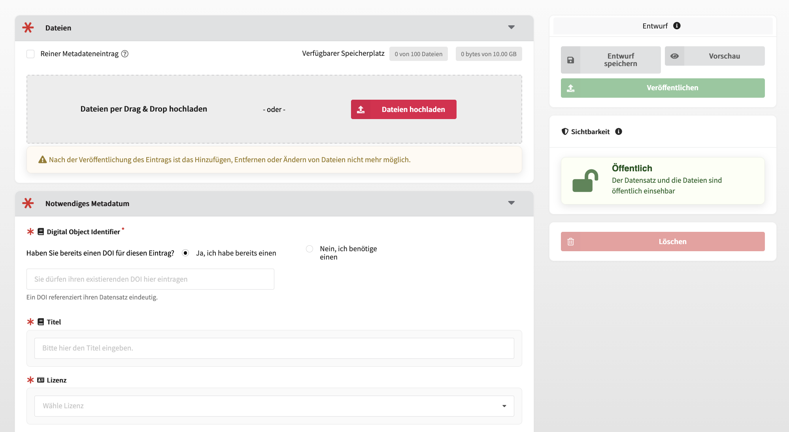Click 'Ein DOI referenziert ihren Datensatz eindeutig.' text

click(x=92, y=297)
